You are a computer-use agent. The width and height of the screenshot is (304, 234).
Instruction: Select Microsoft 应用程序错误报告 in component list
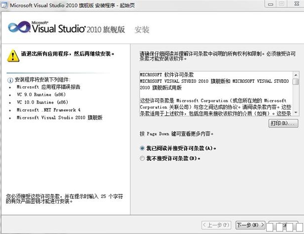[x=48, y=87]
